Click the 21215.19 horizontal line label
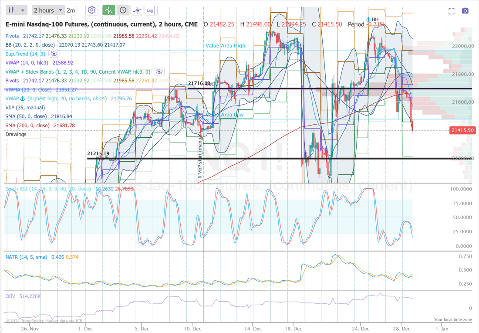 (98, 153)
